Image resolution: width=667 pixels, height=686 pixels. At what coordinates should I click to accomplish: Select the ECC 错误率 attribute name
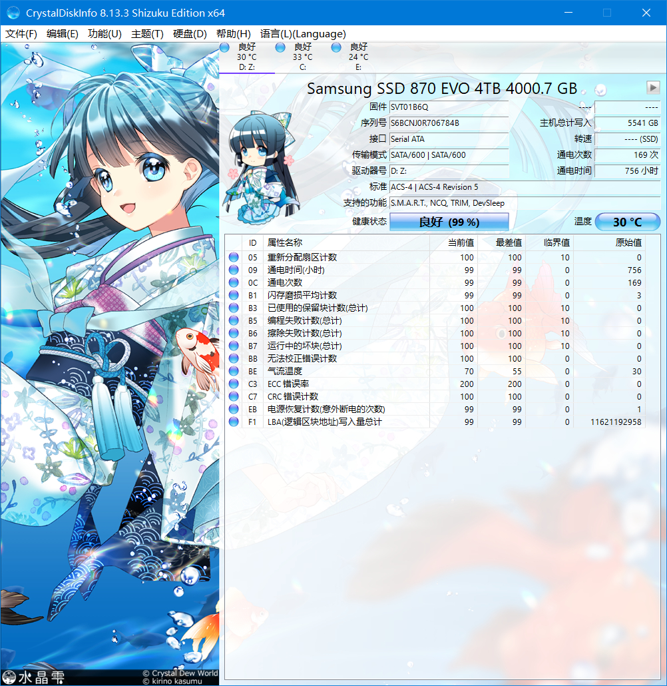tap(288, 384)
